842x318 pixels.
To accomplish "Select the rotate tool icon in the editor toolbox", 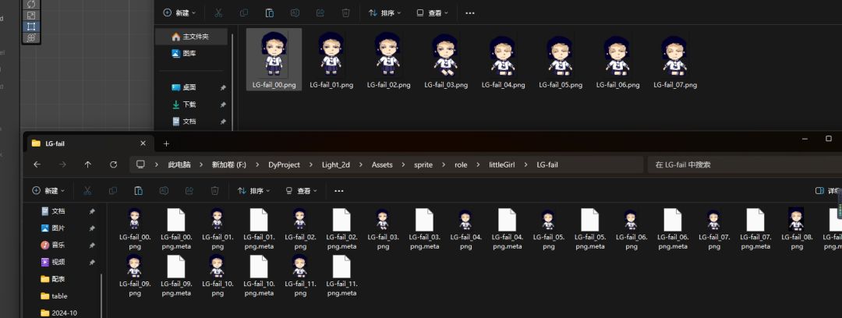I will click(31, 5).
